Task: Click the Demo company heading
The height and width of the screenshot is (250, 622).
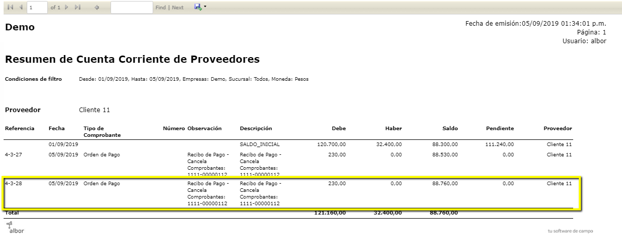Action: 20,27
